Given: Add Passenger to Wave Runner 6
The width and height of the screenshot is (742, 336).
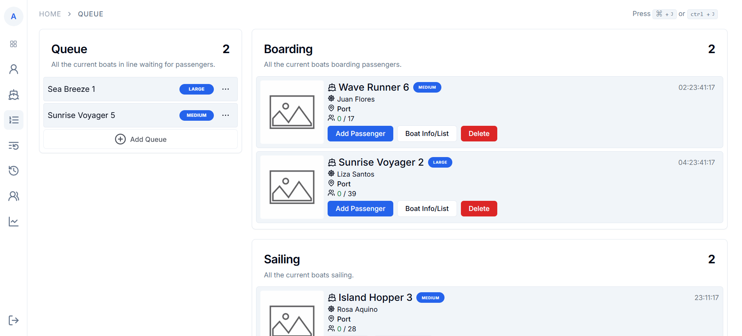Looking at the screenshot, I should [360, 134].
